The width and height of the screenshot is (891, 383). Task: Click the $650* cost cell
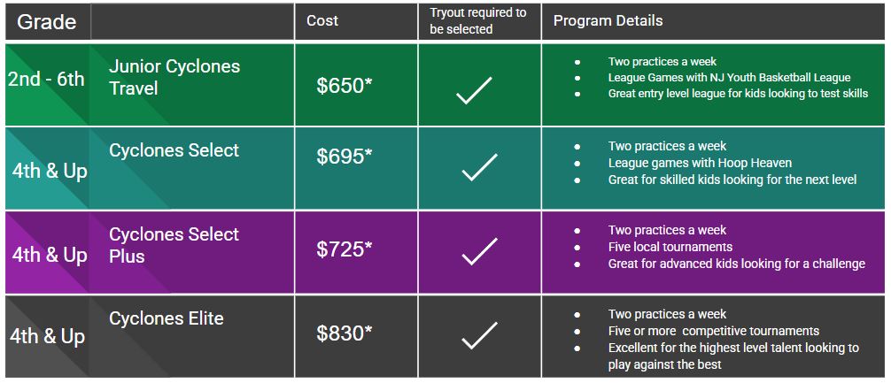(x=345, y=86)
